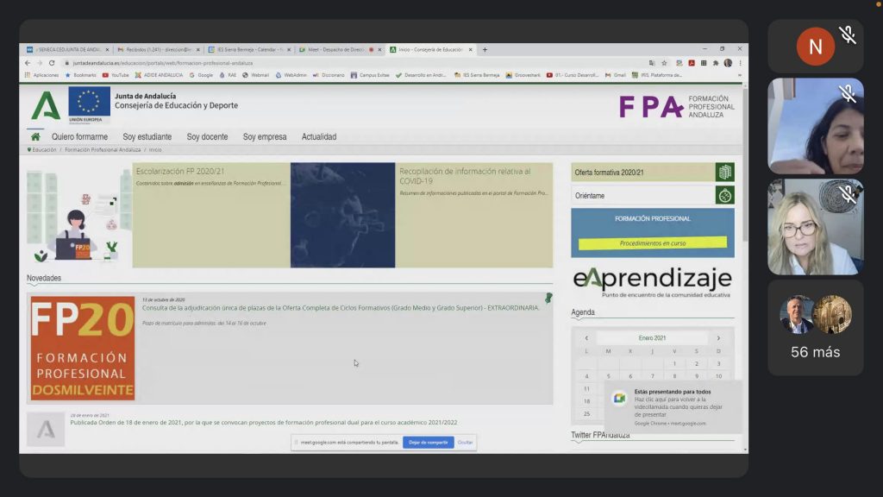Click the Junta de Andalucía logo
The height and width of the screenshot is (497, 883).
tap(46, 106)
